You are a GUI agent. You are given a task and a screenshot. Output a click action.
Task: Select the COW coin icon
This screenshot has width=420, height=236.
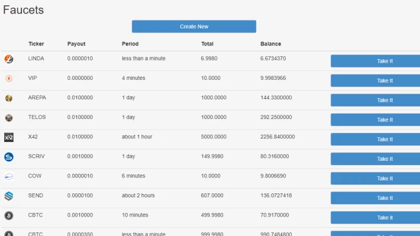coord(9,176)
